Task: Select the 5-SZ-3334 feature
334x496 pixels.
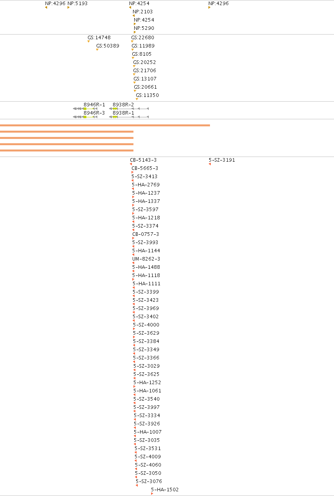Action: pos(147,416)
